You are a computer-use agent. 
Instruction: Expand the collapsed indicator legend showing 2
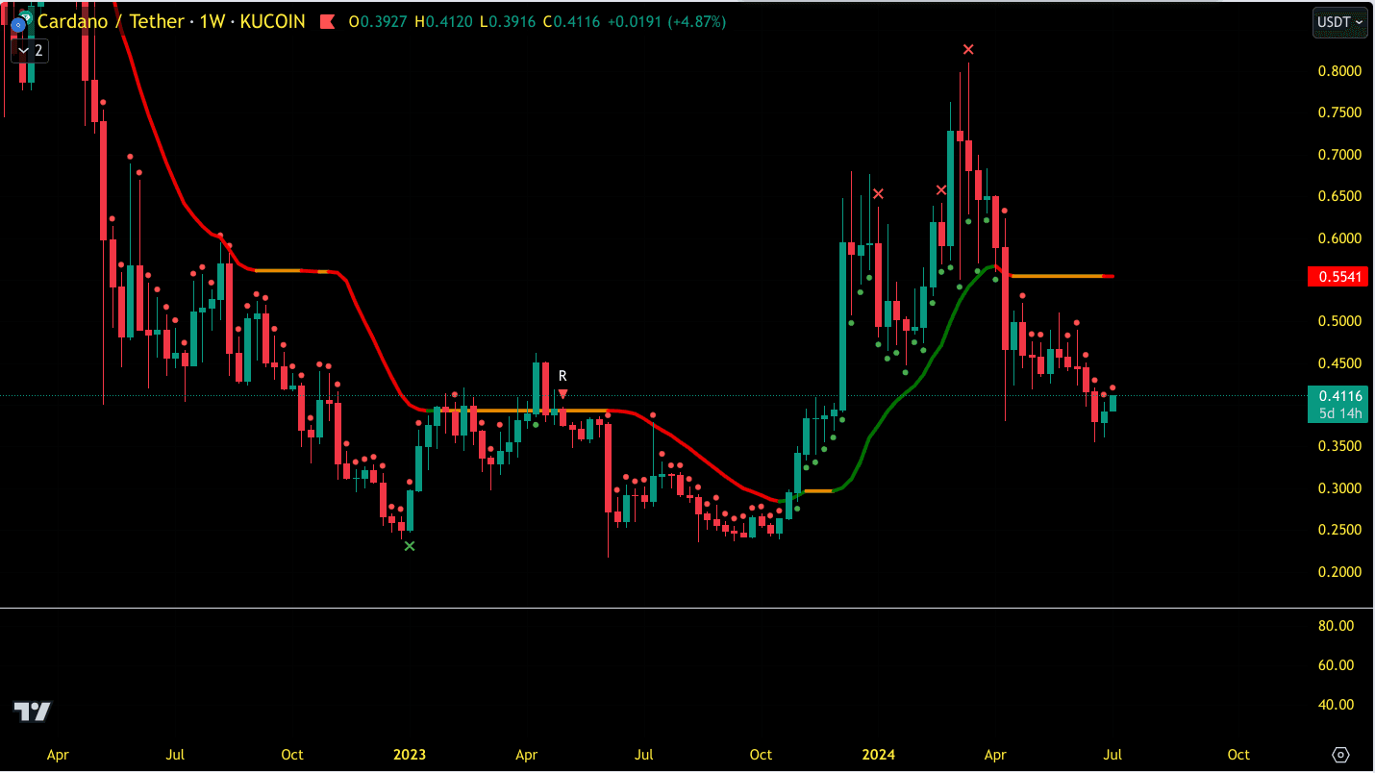(x=29, y=50)
